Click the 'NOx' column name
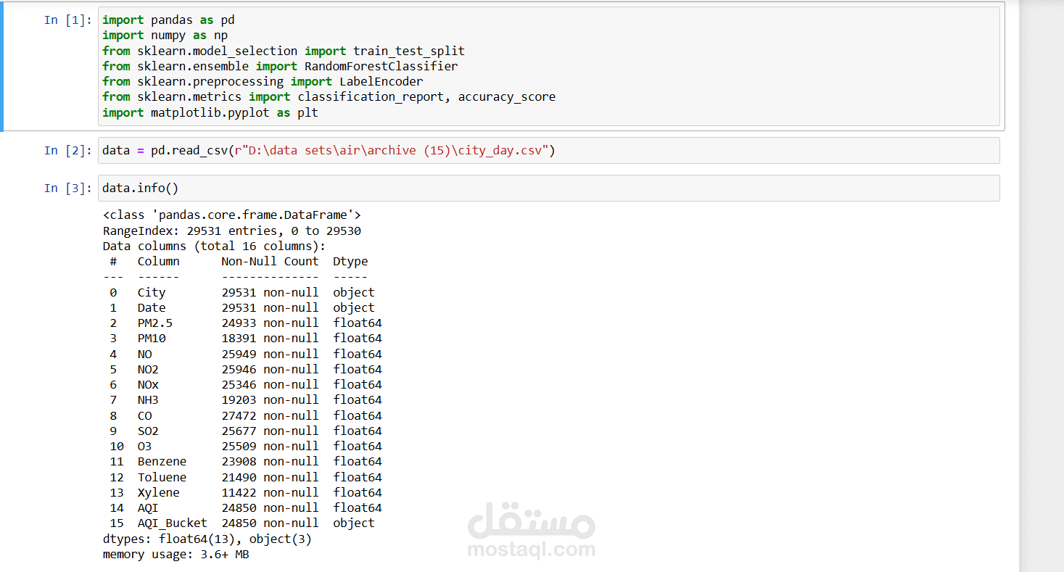The image size is (1064, 572). coord(148,385)
